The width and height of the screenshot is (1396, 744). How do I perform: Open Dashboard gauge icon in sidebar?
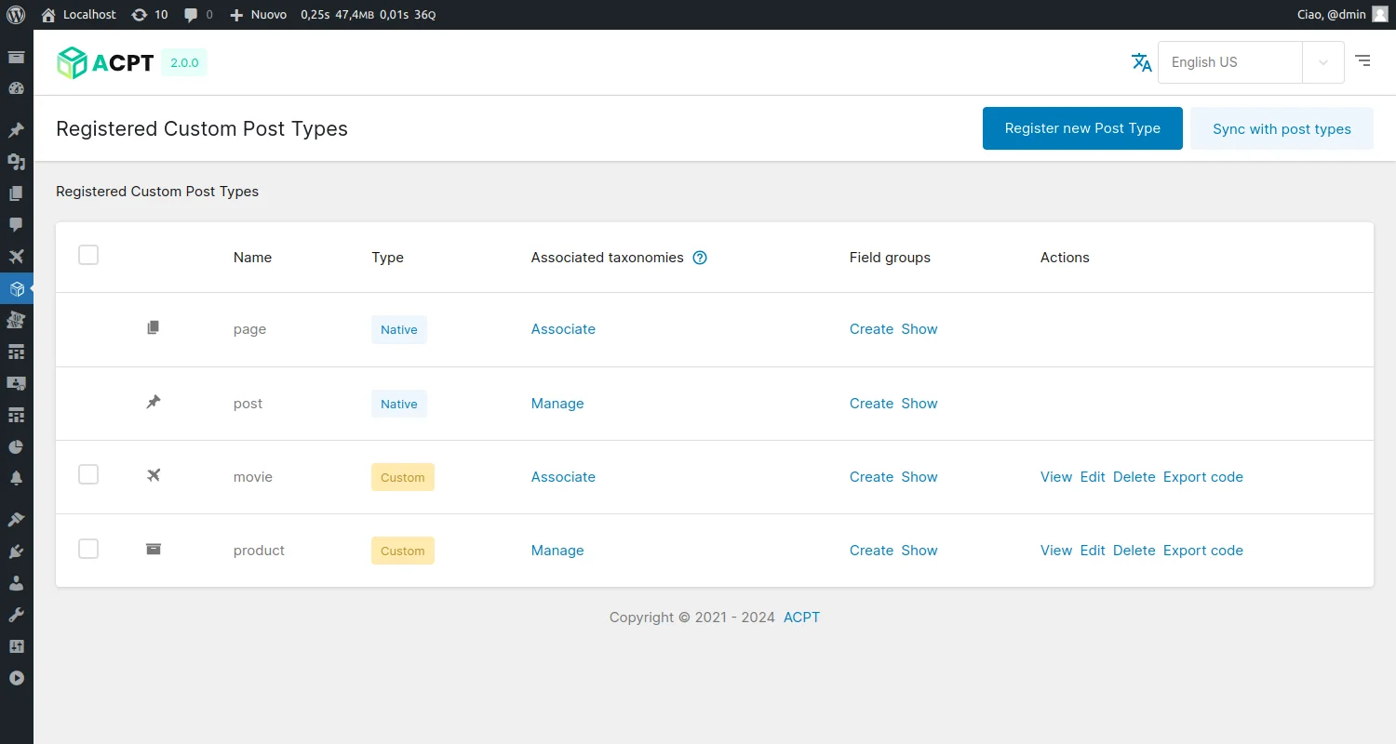coord(16,89)
